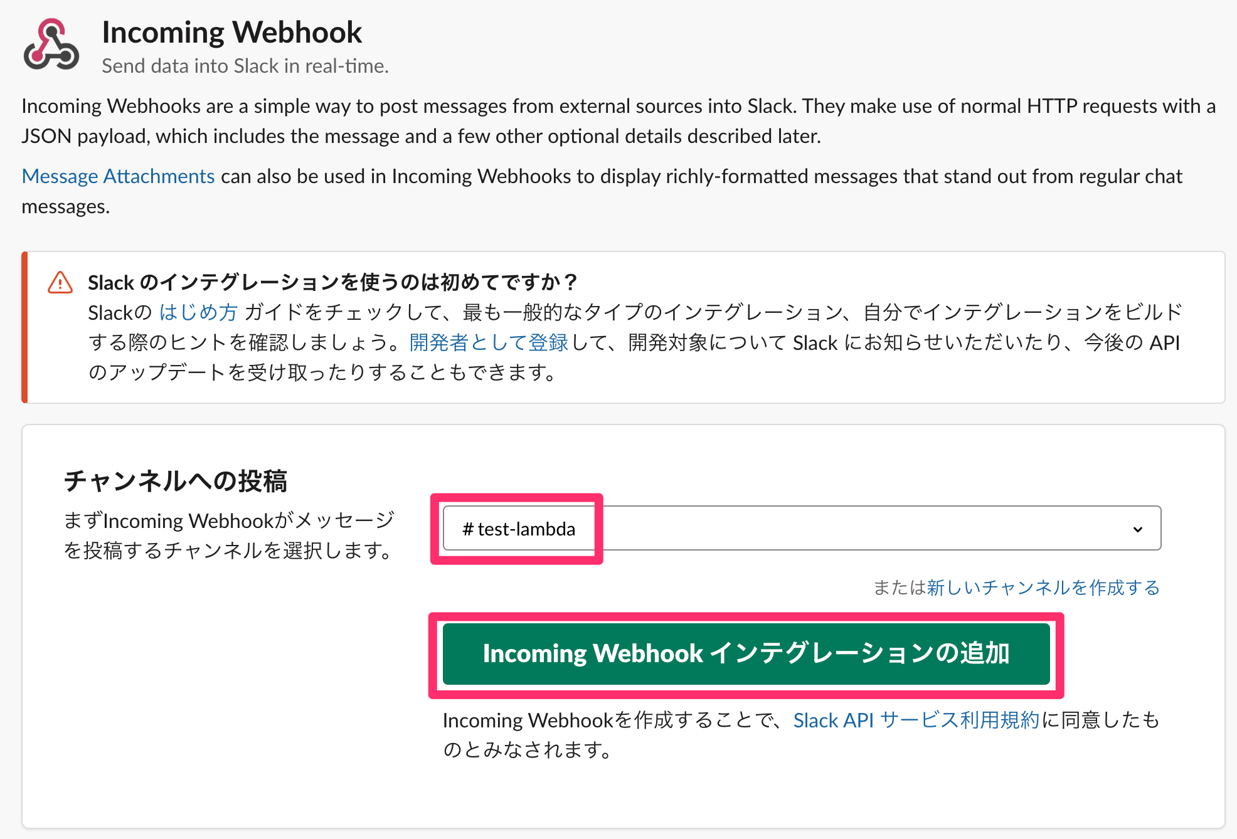Click the Incoming Webhook logo icon
The image size is (1237, 839).
click(51, 44)
